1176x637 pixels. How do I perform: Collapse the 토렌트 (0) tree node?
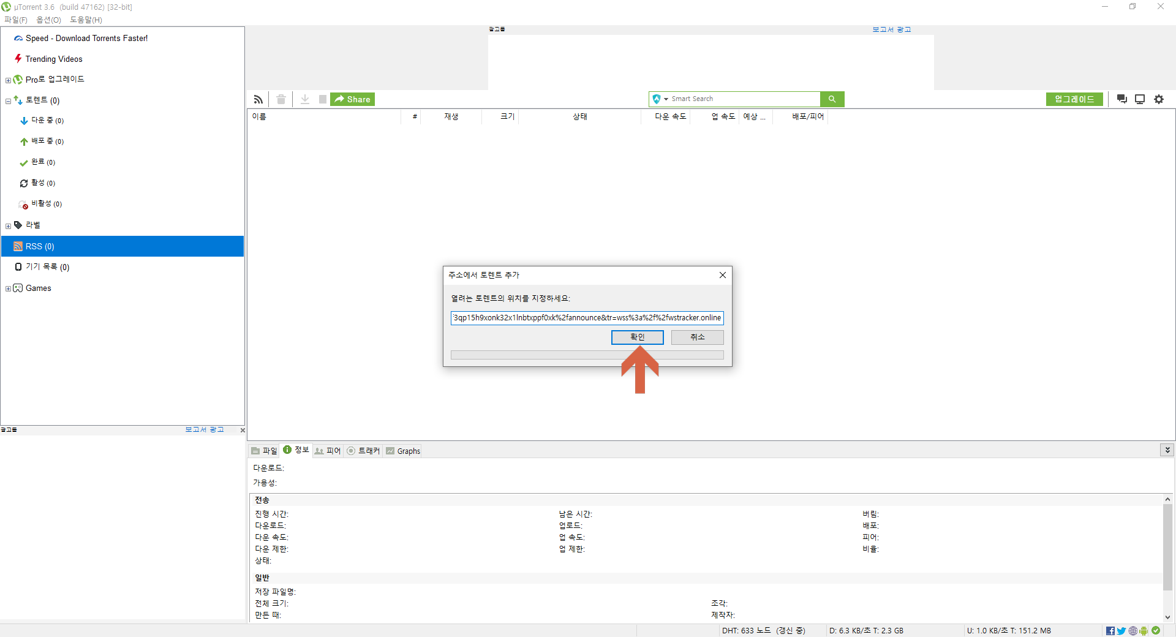pyautogui.click(x=8, y=101)
